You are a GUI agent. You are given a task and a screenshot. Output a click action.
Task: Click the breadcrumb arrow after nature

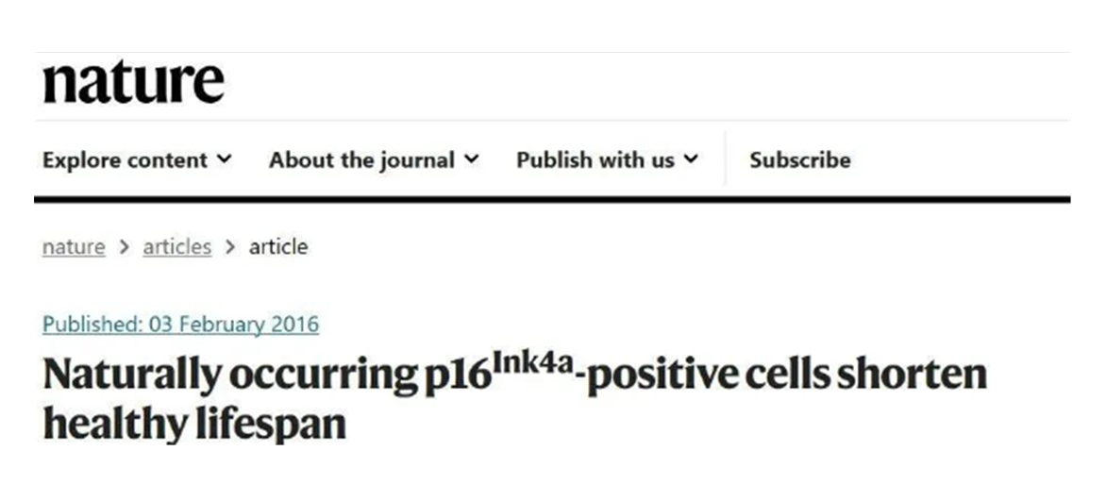point(124,247)
